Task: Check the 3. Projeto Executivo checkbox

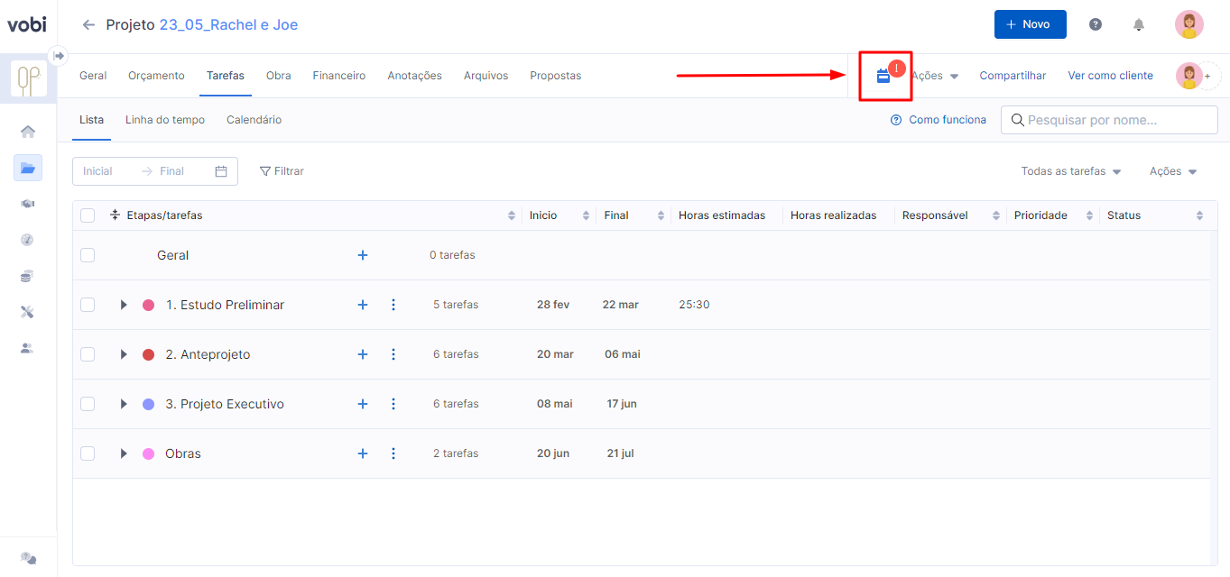Action: 88,404
